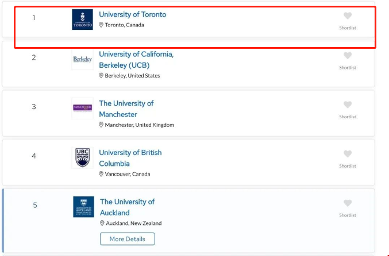This screenshot has height=256, width=389.
Task: Click the University of Toronto logo
Action: coord(82,20)
